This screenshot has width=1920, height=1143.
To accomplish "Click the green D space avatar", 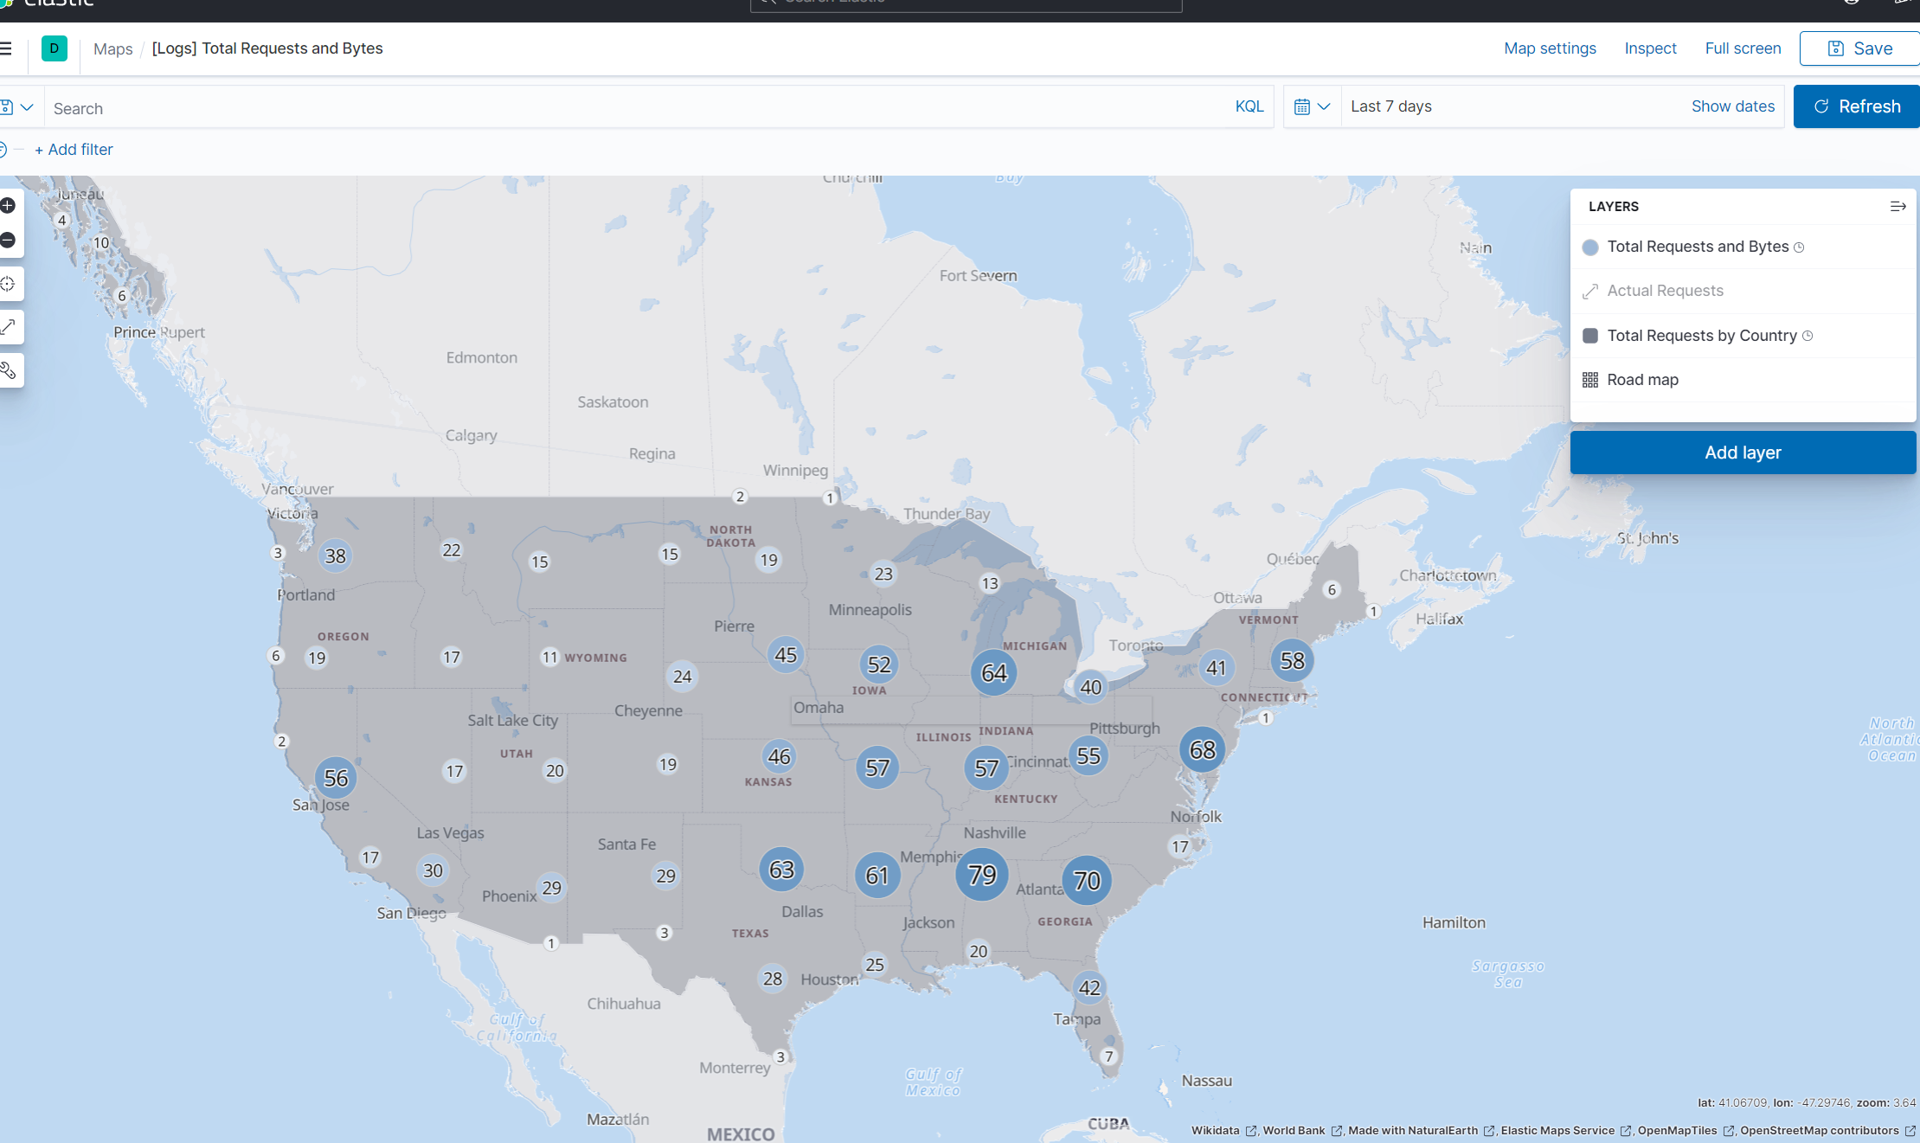I will [x=55, y=48].
